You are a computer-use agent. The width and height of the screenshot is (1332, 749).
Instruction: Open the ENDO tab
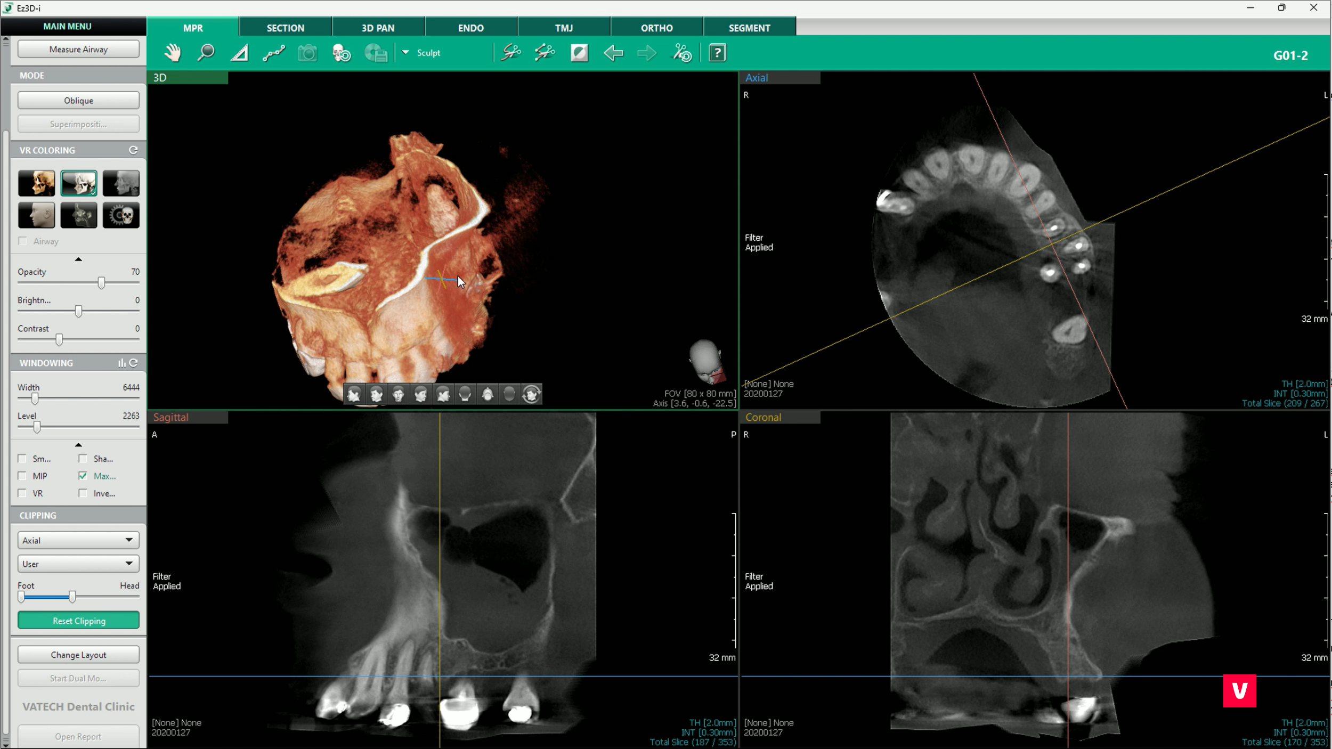pyautogui.click(x=470, y=28)
